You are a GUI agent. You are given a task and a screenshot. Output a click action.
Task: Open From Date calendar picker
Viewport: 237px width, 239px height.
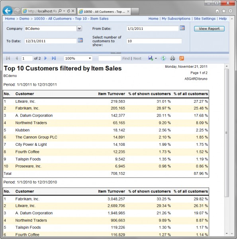tap(182, 28)
